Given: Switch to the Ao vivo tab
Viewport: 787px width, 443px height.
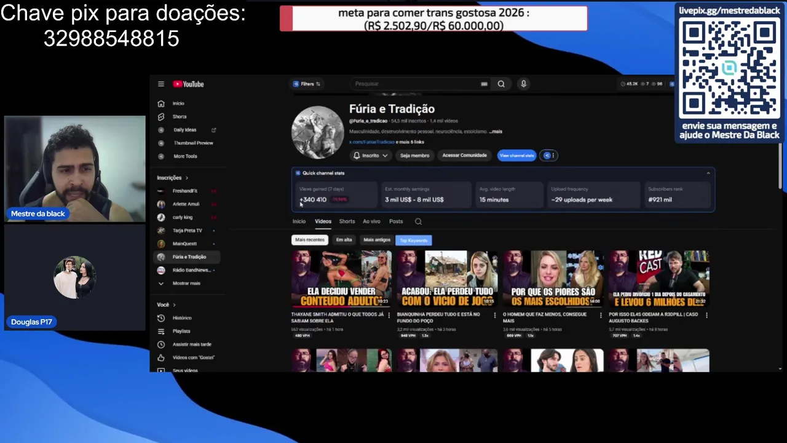Looking at the screenshot, I should point(371,221).
